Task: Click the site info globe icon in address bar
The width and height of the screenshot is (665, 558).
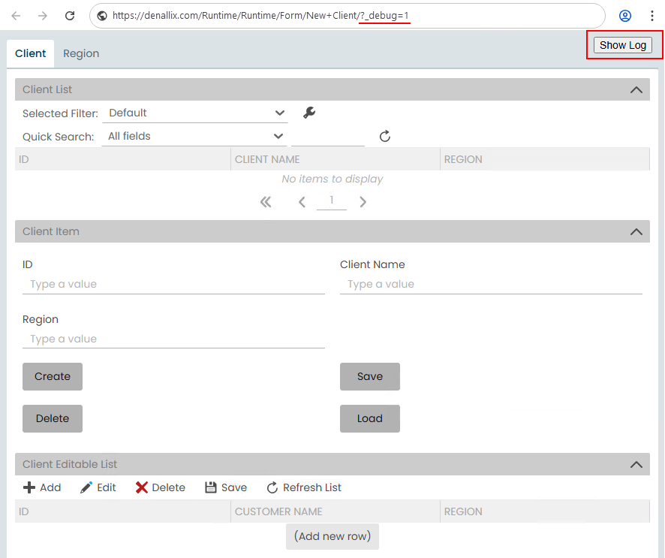Action: tap(102, 16)
